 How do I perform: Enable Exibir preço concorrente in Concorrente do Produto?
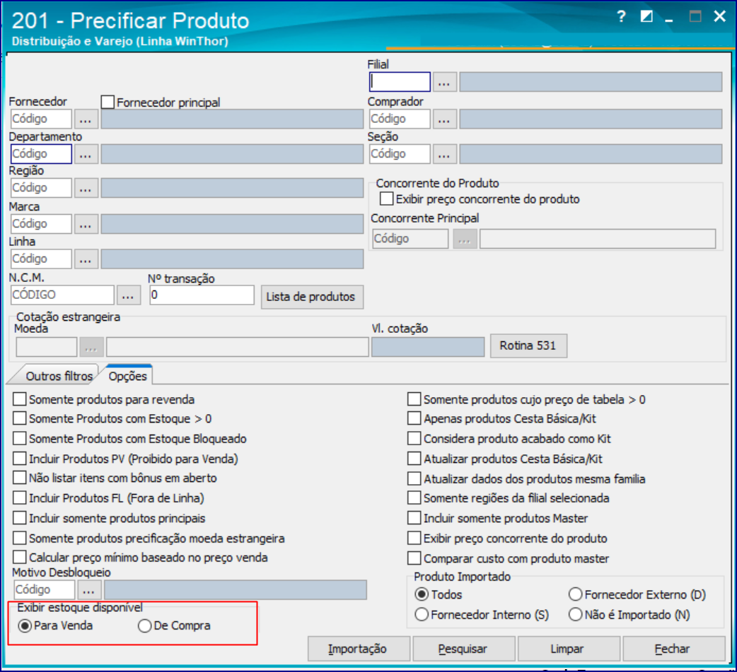click(x=387, y=199)
